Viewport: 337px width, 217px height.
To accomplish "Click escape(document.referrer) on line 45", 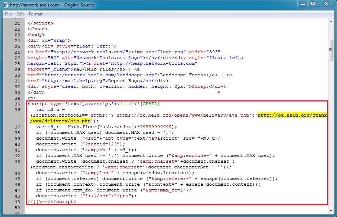I will 237,179.
